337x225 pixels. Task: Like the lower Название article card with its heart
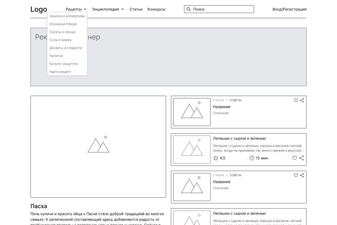tap(296, 175)
